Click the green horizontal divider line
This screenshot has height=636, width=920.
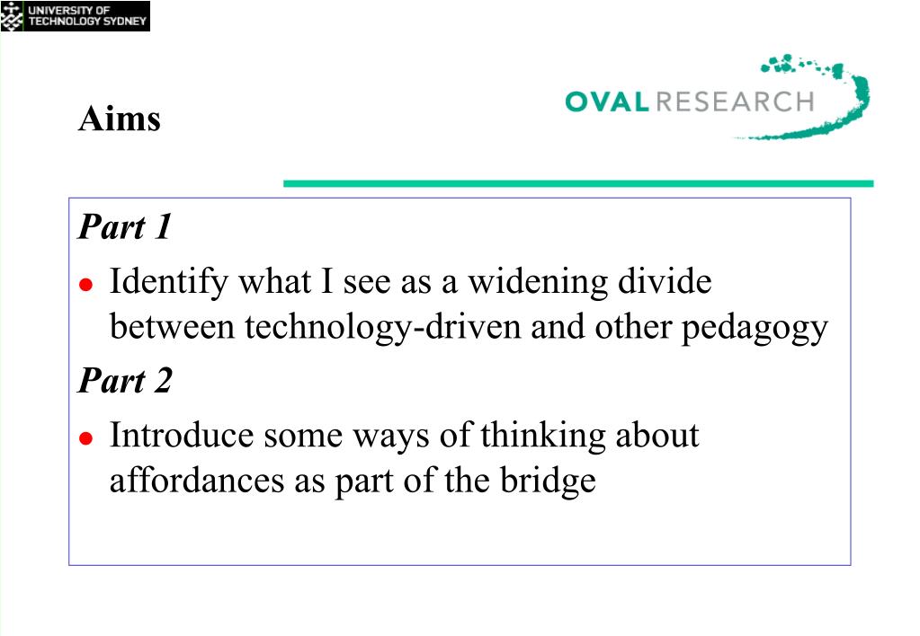(x=578, y=183)
